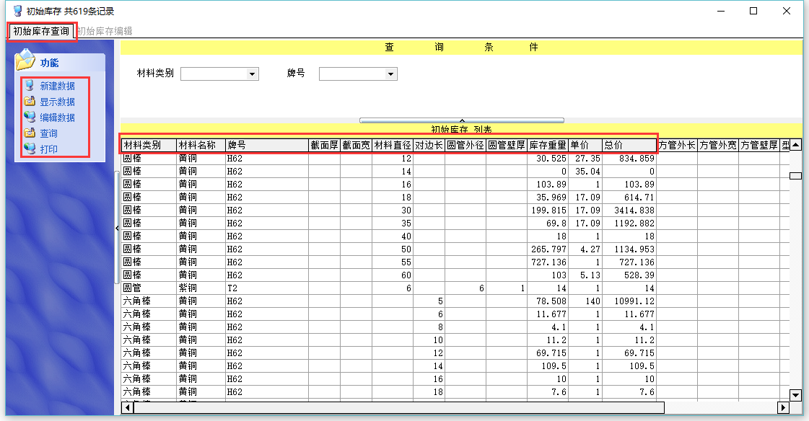Image resolution: width=809 pixels, height=421 pixels.
Task: Select the unit price cell 4.27
Action: pyautogui.click(x=585, y=249)
